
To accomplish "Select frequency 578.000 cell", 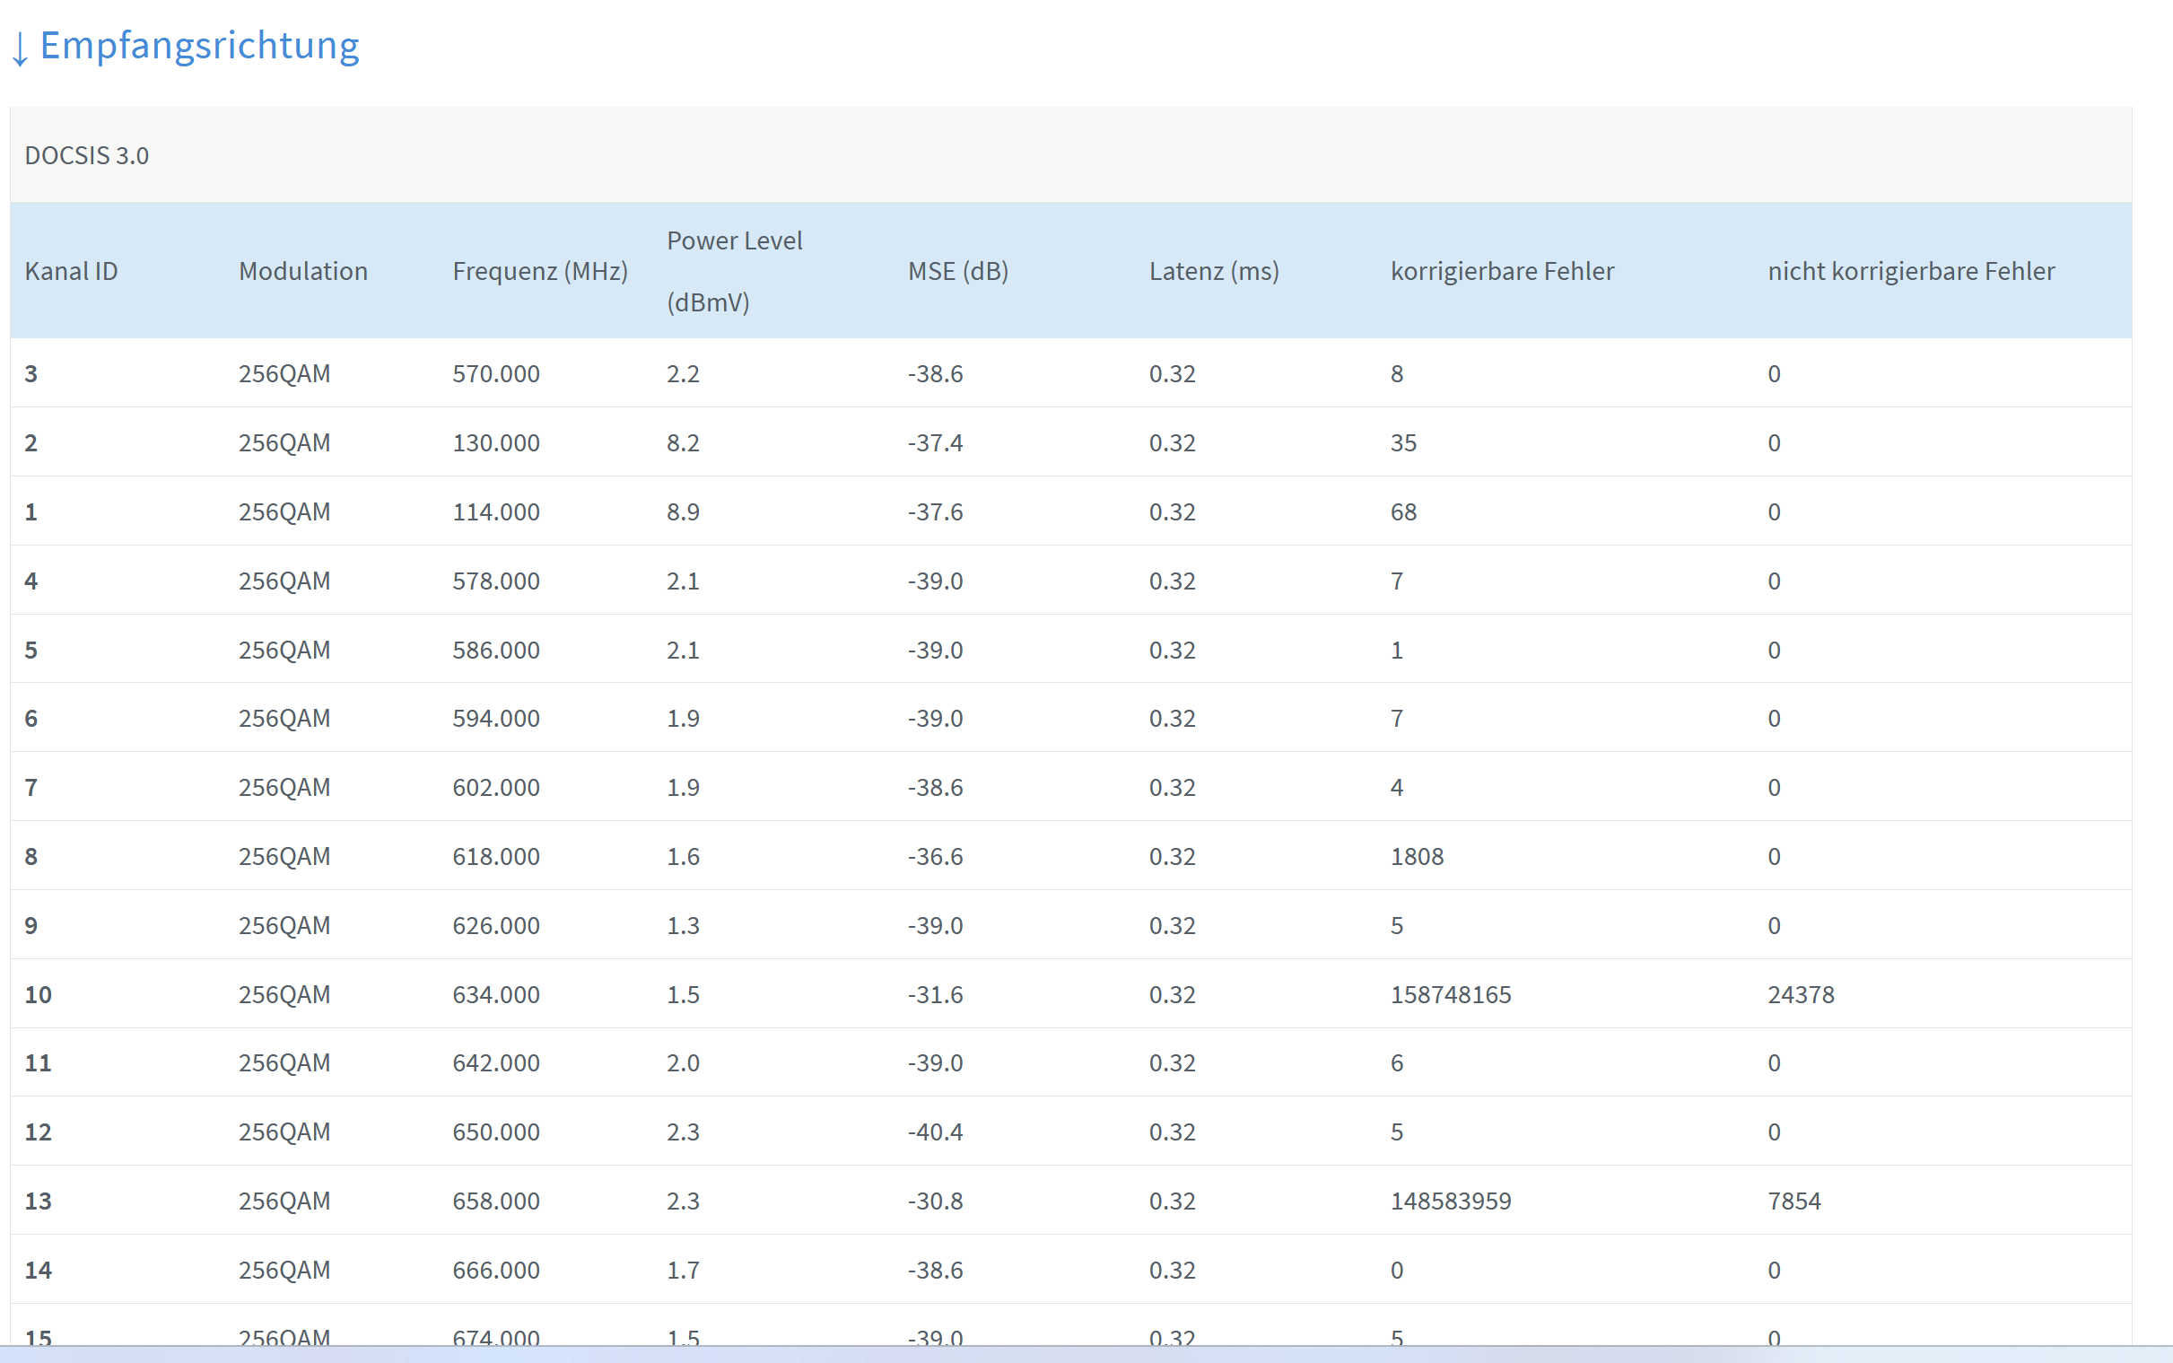I will 496,581.
